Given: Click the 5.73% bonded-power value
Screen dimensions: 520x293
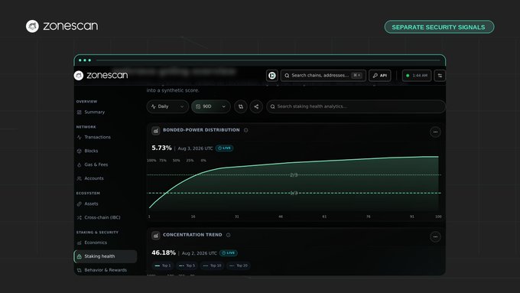Looking at the screenshot, I should click(x=161, y=148).
